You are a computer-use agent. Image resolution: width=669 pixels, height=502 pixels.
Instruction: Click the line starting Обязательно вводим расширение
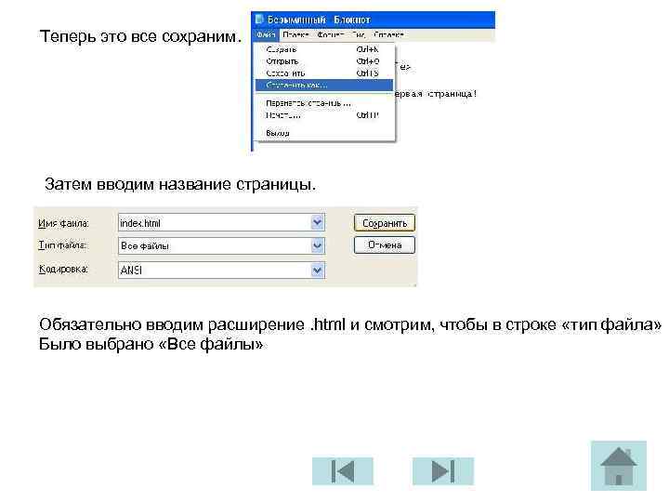350,324
